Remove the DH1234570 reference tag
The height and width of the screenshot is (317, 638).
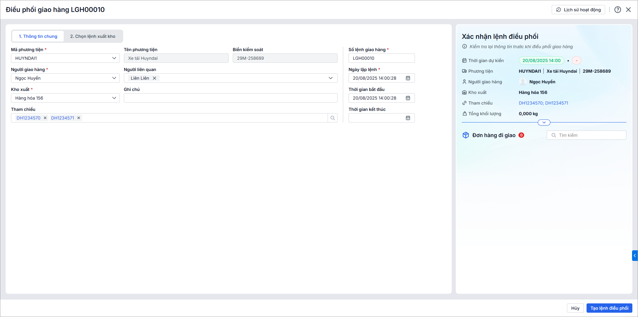(x=45, y=118)
